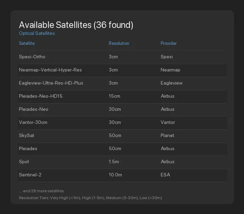Select the Satellite column header
Image resolution: width=244 pixels, height=214 pixels.
(x=27, y=43)
